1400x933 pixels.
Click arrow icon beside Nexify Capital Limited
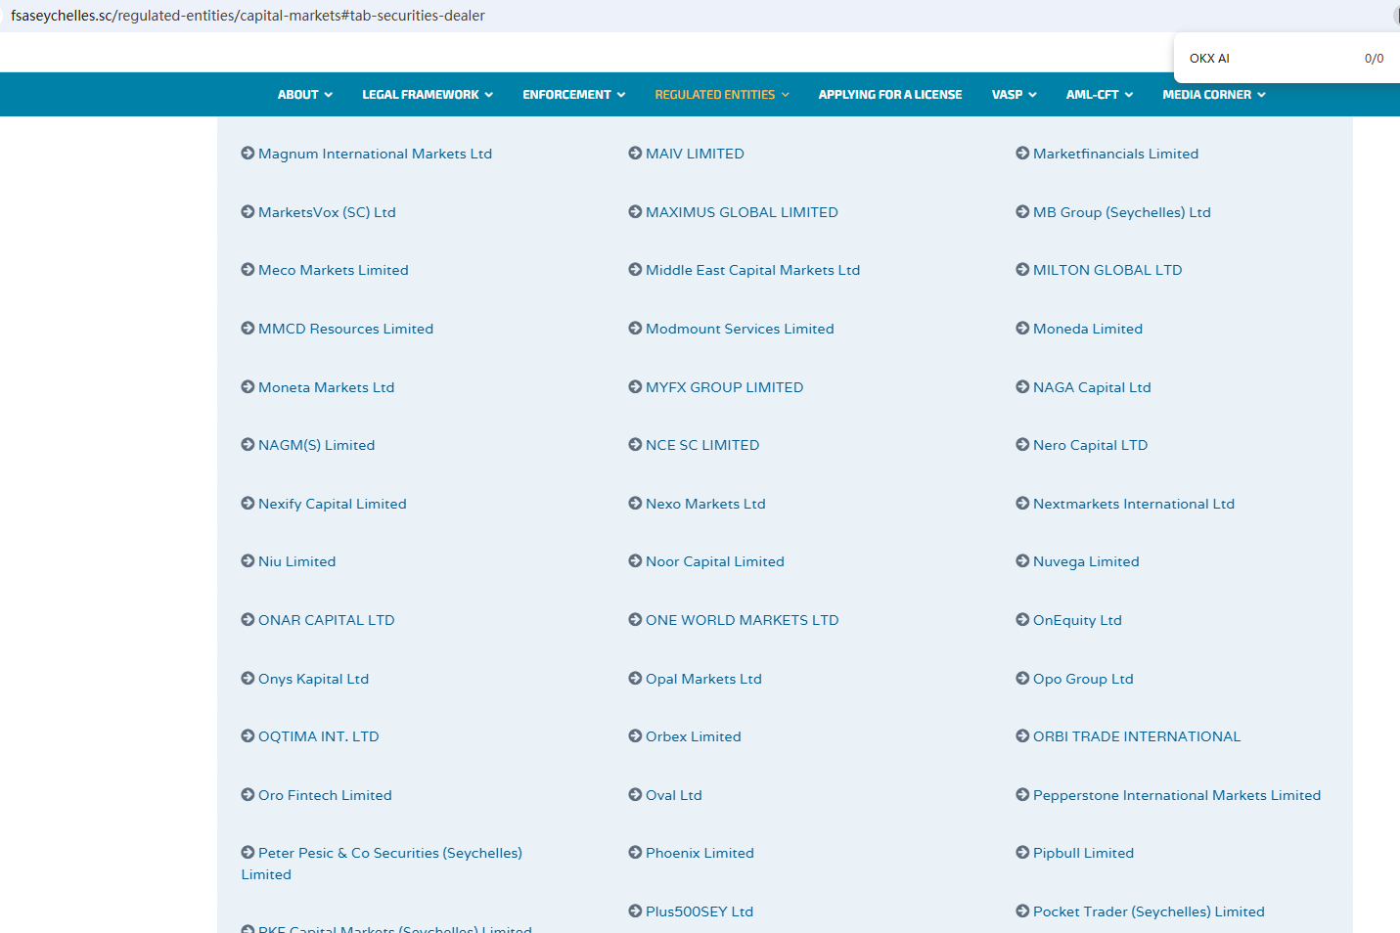pyautogui.click(x=248, y=504)
